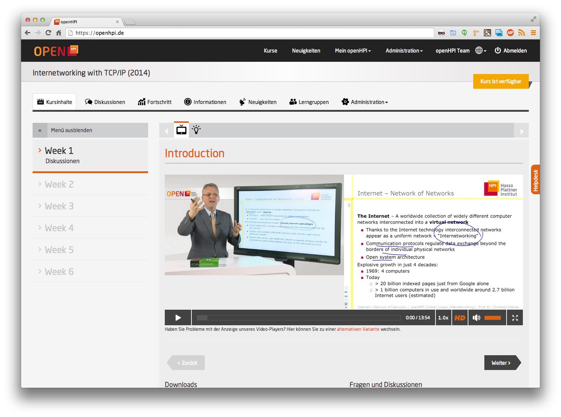Open the alternativen Variante link
561x417 pixels.
[358, 329]
